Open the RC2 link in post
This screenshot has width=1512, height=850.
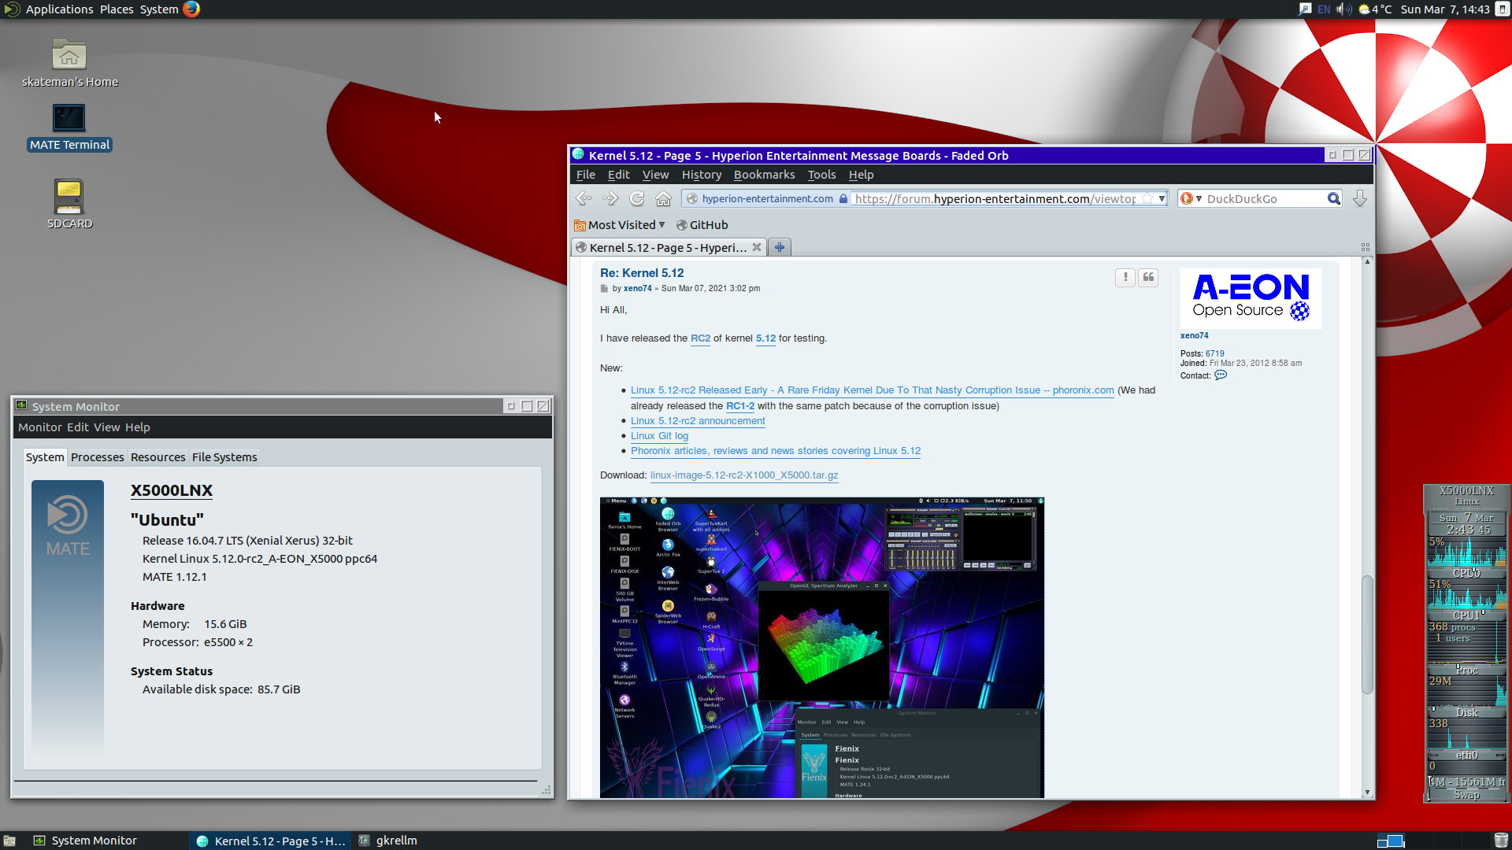pos(700,338)
